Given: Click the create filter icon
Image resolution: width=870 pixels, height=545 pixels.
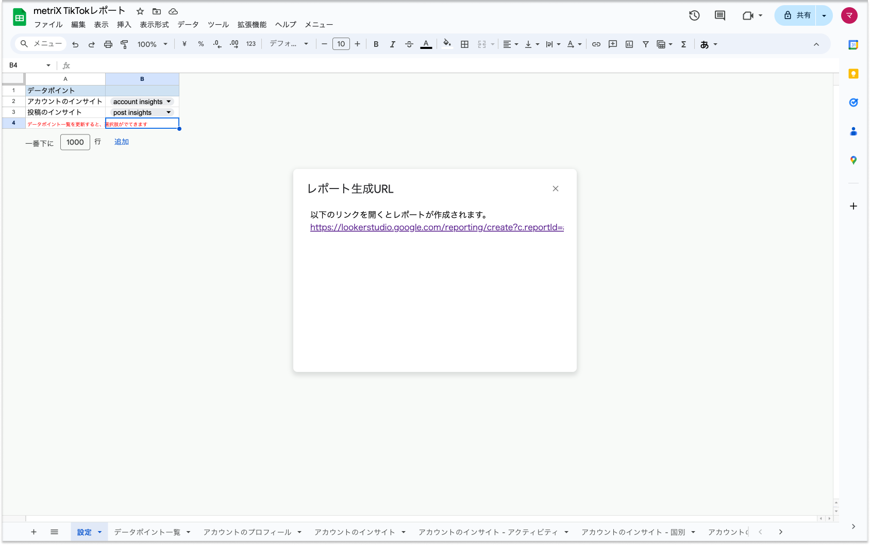Looking at the screenshot, I should 646,44.
